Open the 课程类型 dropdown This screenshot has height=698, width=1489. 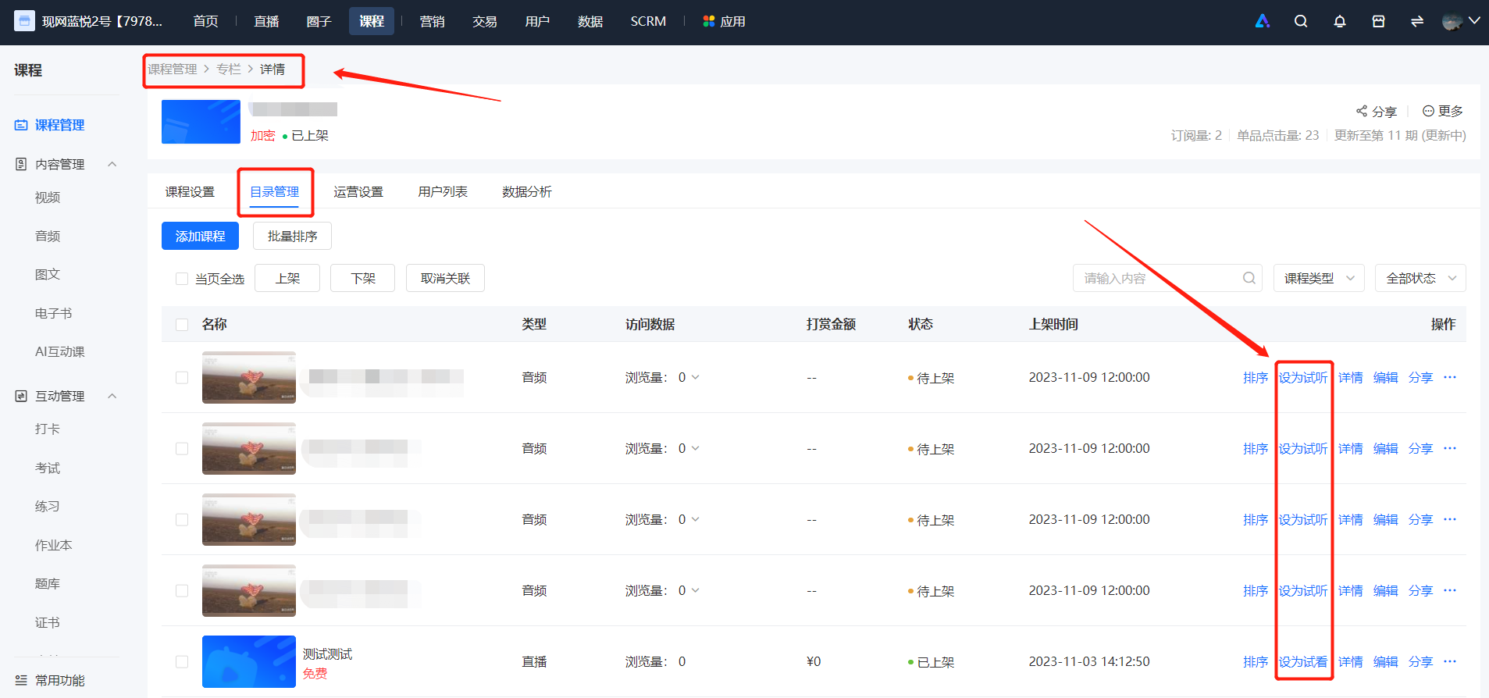(1319, 278)
